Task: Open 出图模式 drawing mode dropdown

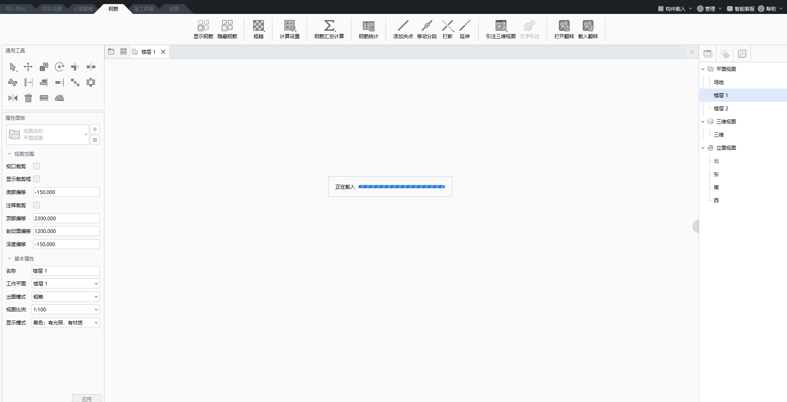Action: tap(66, 297)
